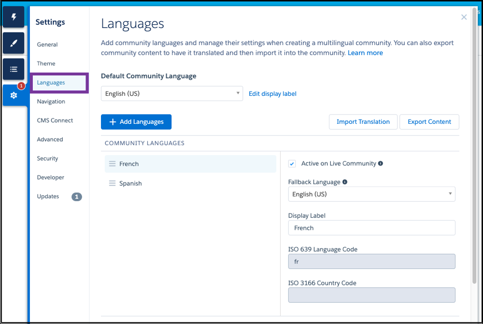Screen dimensions: 483x324
Task: Click the drag handle beside French
Action: point(112,164)
